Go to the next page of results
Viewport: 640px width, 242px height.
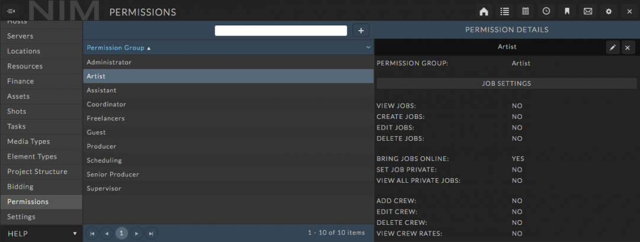[136, 233]
